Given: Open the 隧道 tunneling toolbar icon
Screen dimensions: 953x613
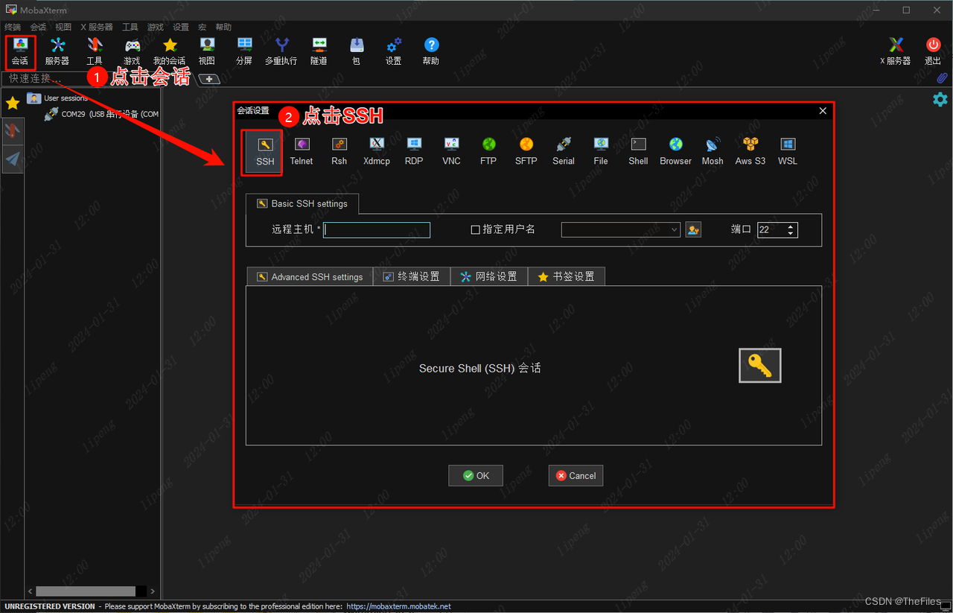Looking at the screenshot, I should (319, 52).
